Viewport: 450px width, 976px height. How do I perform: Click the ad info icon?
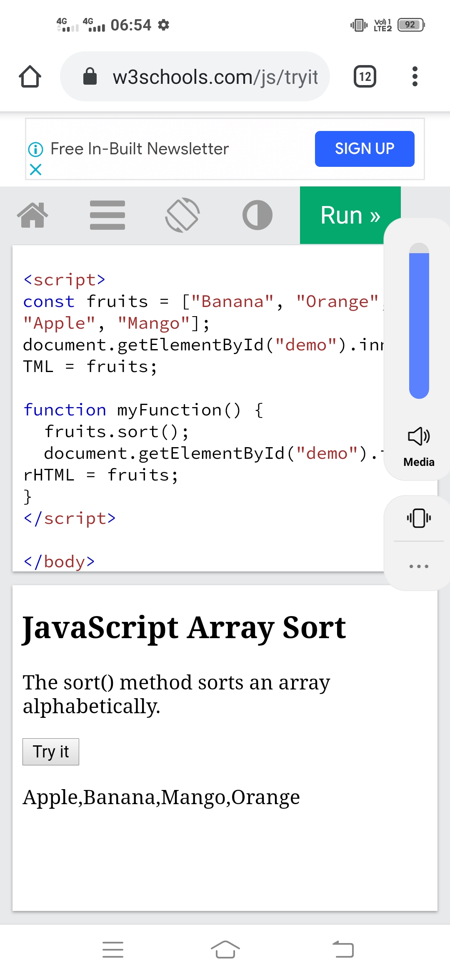pos(35,149)
